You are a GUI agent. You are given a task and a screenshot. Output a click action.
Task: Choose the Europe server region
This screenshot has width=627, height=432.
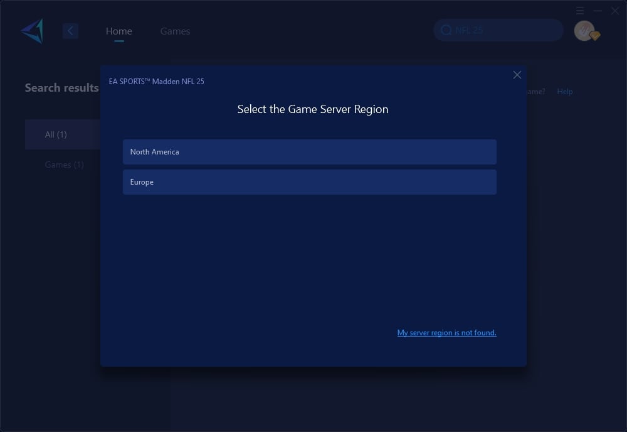(310, 182)
